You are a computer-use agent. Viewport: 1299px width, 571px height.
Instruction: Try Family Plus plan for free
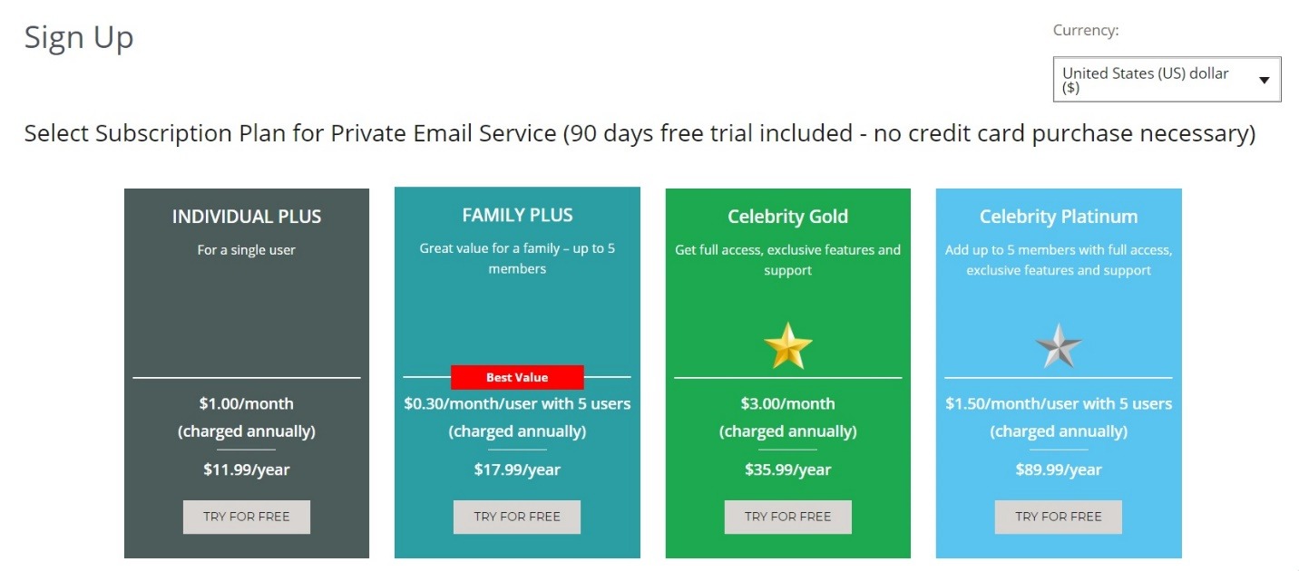(x=517, y=517)
